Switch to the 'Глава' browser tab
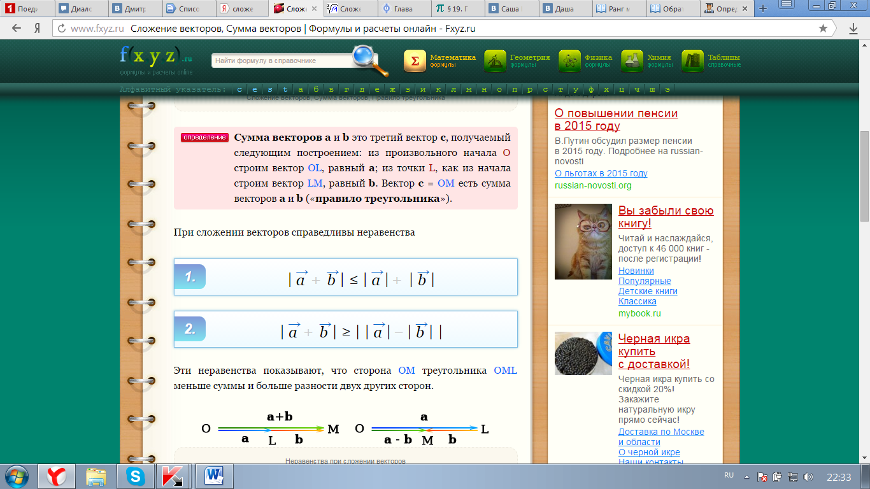The image size is (870, 489). [405, 8]
